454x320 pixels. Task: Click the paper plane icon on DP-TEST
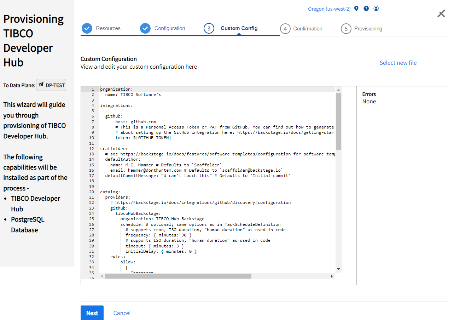click(41, 85)
